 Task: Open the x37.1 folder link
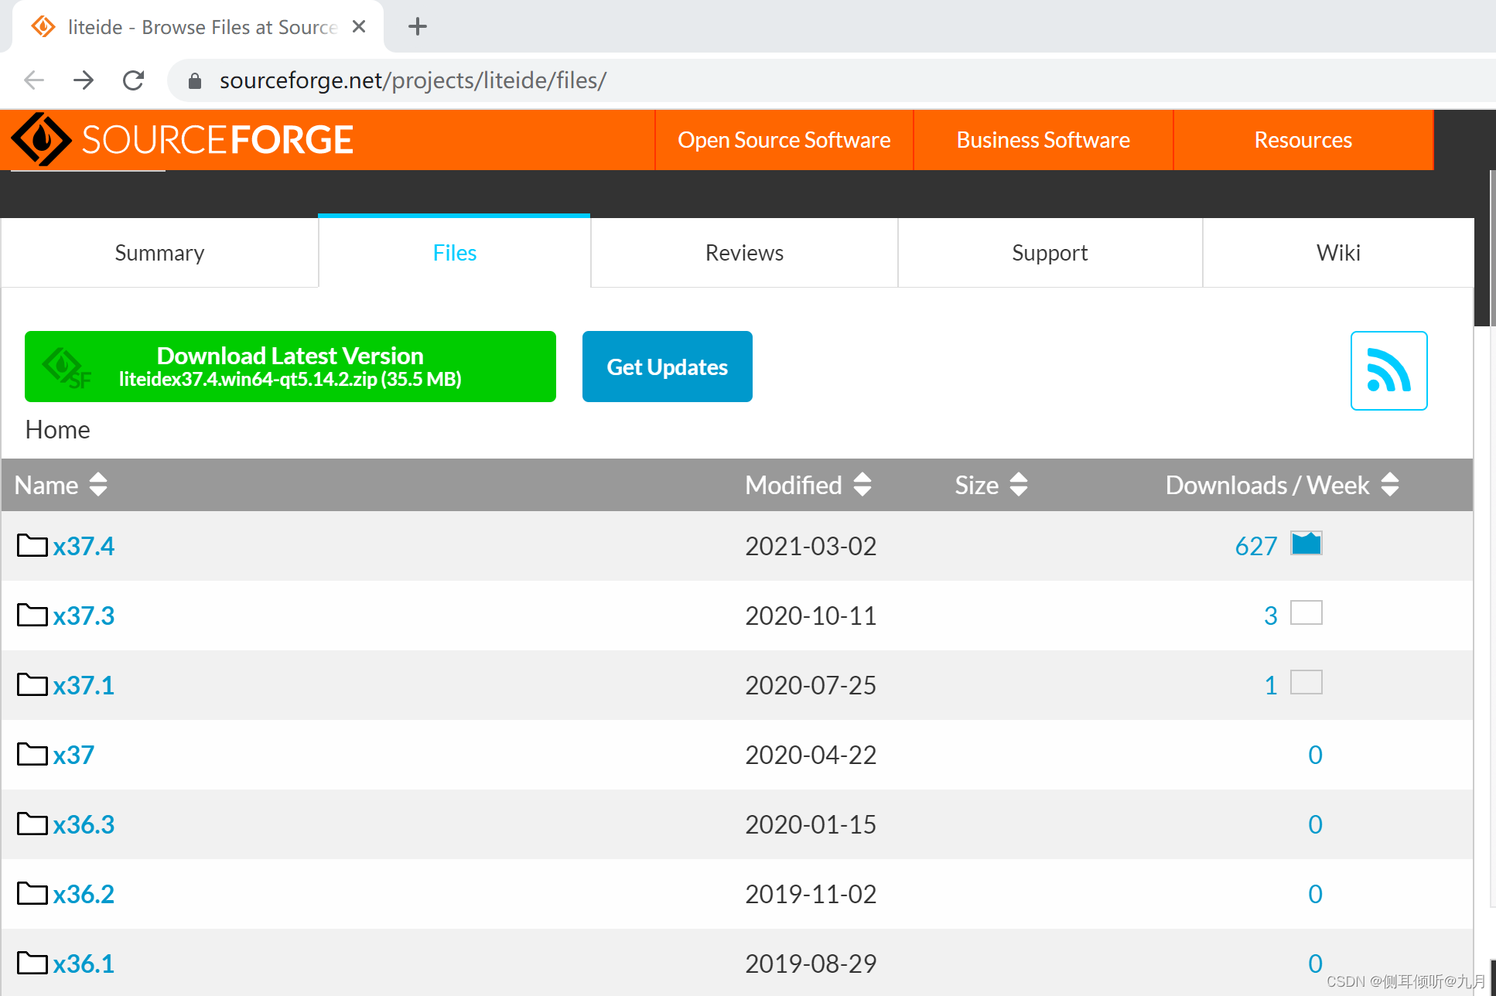84,685
